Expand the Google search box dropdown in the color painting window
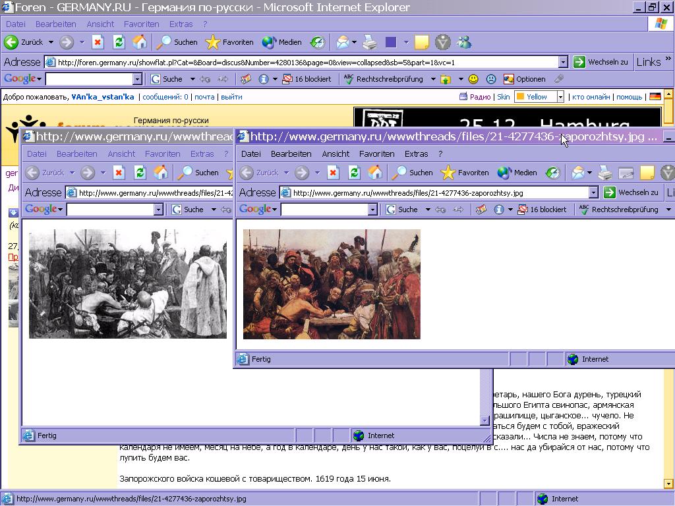This screenshot has height=506, width=675. 372,210
